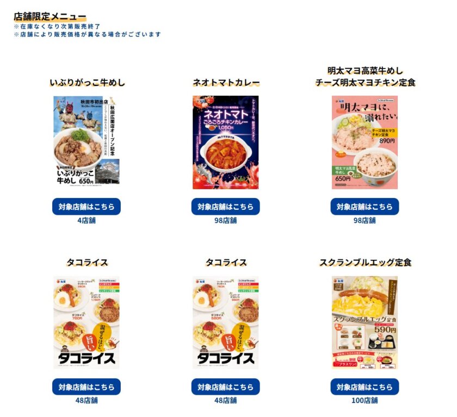Click the 4店舗 store count
The width and height of the screenshot is (457, 417).
(x=87, y=220)
